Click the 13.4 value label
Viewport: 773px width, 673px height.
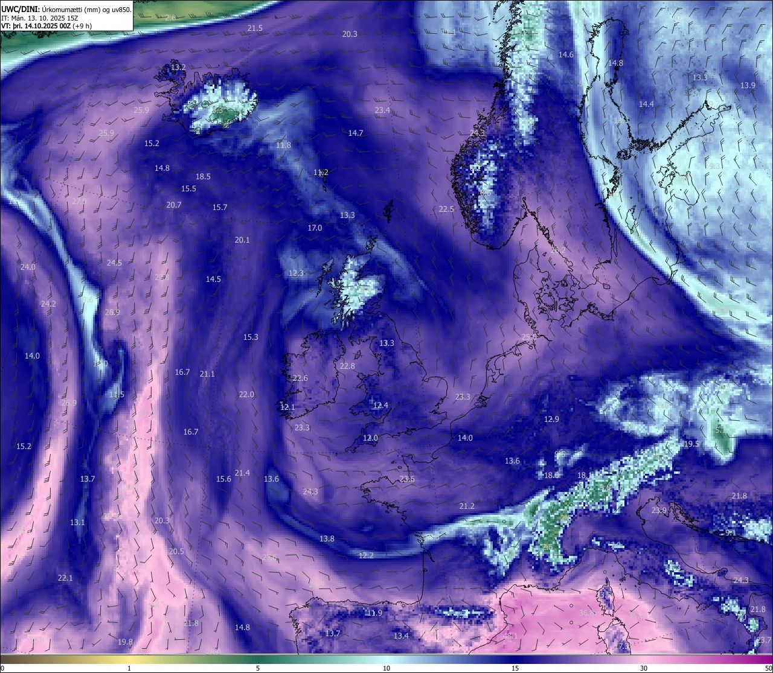[401, 636]
